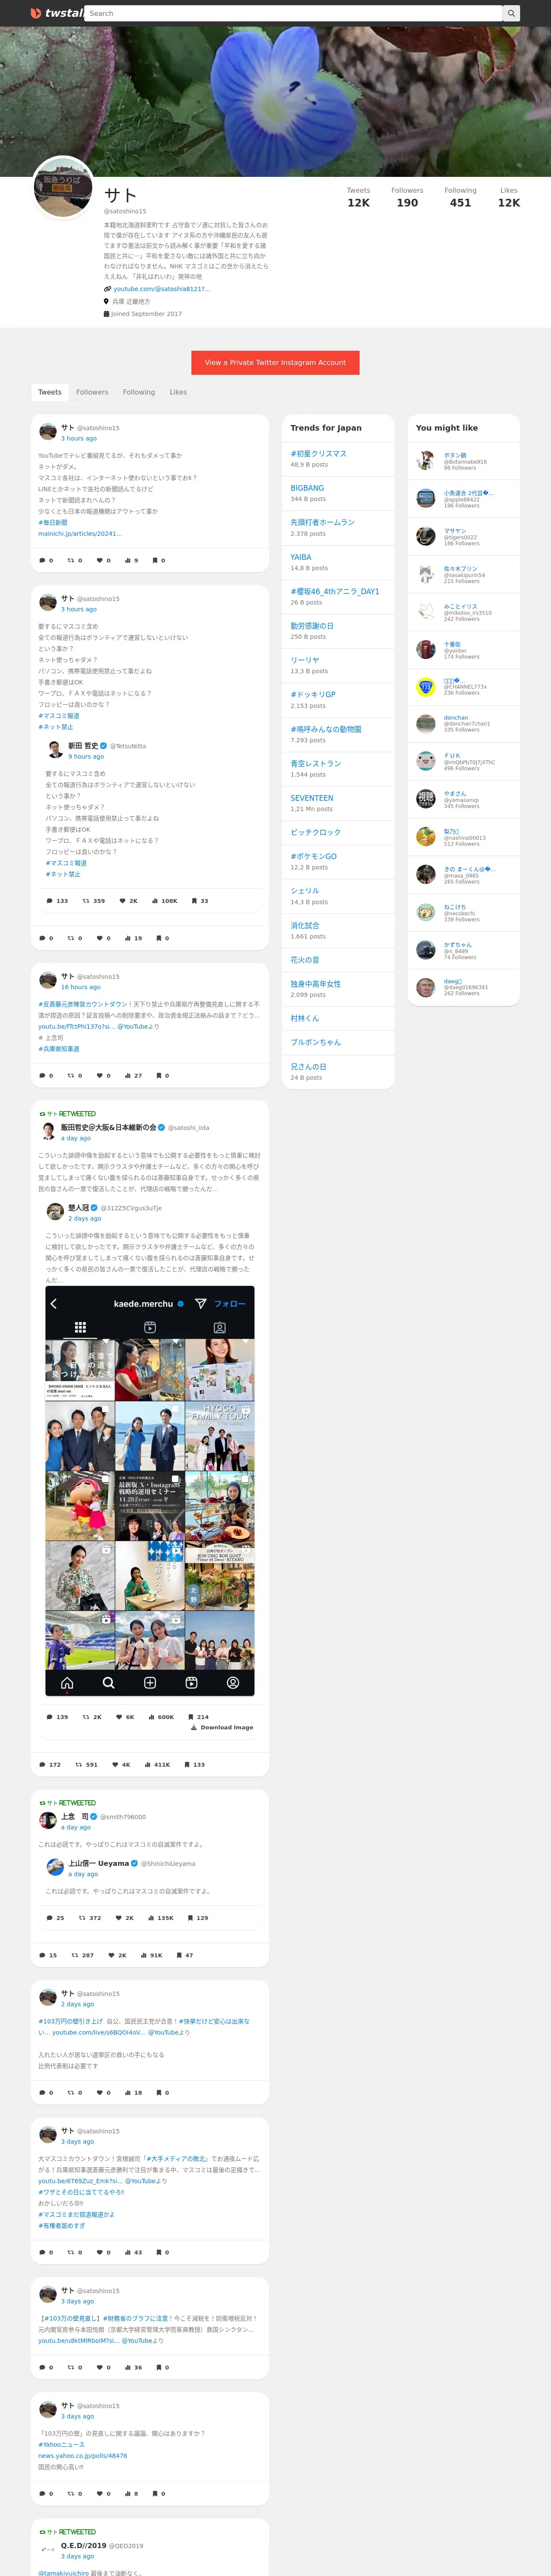
Task: Click the retweet icon showing 372
Action: click(x=83, y=1918)
